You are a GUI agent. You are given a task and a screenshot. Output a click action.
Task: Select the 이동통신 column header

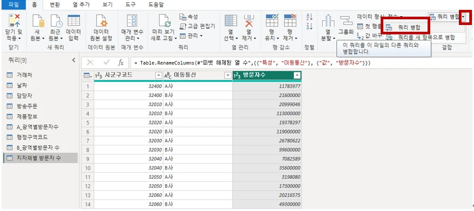(198, 76)
